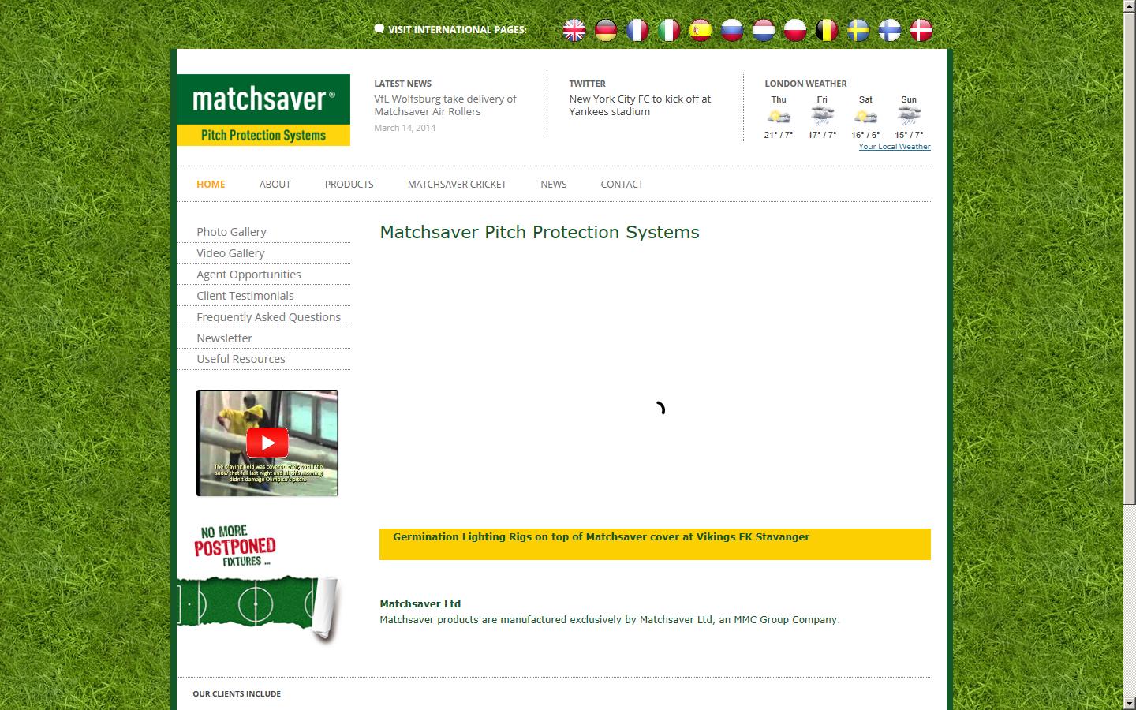Switch to the PRODUCTS navigation tab
The height and width of the screenshot is (710, 1136).
(349, 184)
